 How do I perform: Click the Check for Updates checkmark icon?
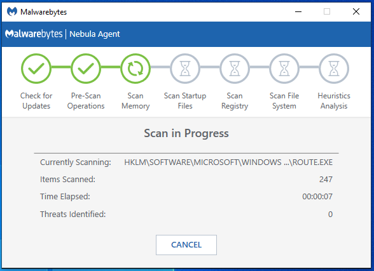click(36, 69)
